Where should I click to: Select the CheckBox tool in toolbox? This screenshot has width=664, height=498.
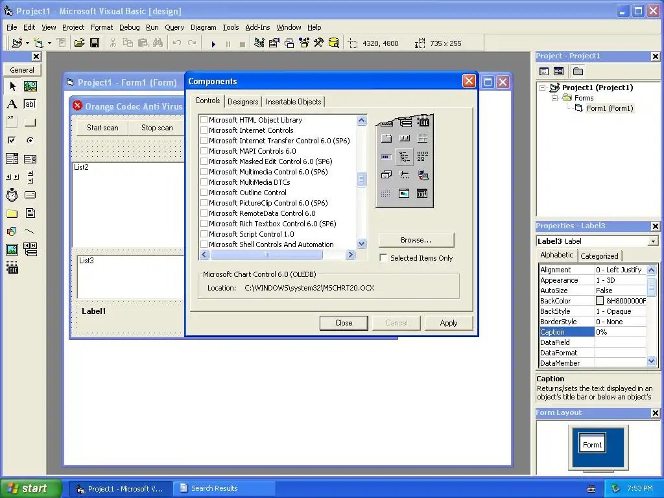pos(12,140)
